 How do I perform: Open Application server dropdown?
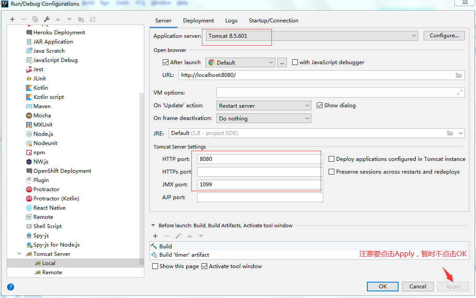312,36
